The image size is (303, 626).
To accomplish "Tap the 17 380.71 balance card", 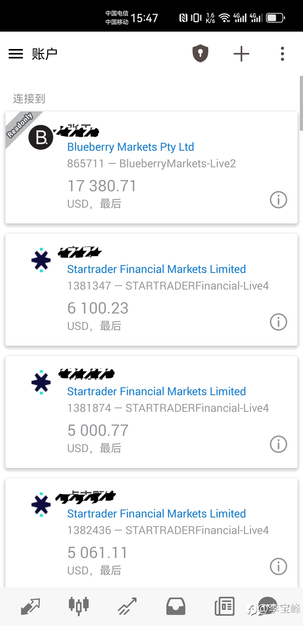I will pos(151,168).
